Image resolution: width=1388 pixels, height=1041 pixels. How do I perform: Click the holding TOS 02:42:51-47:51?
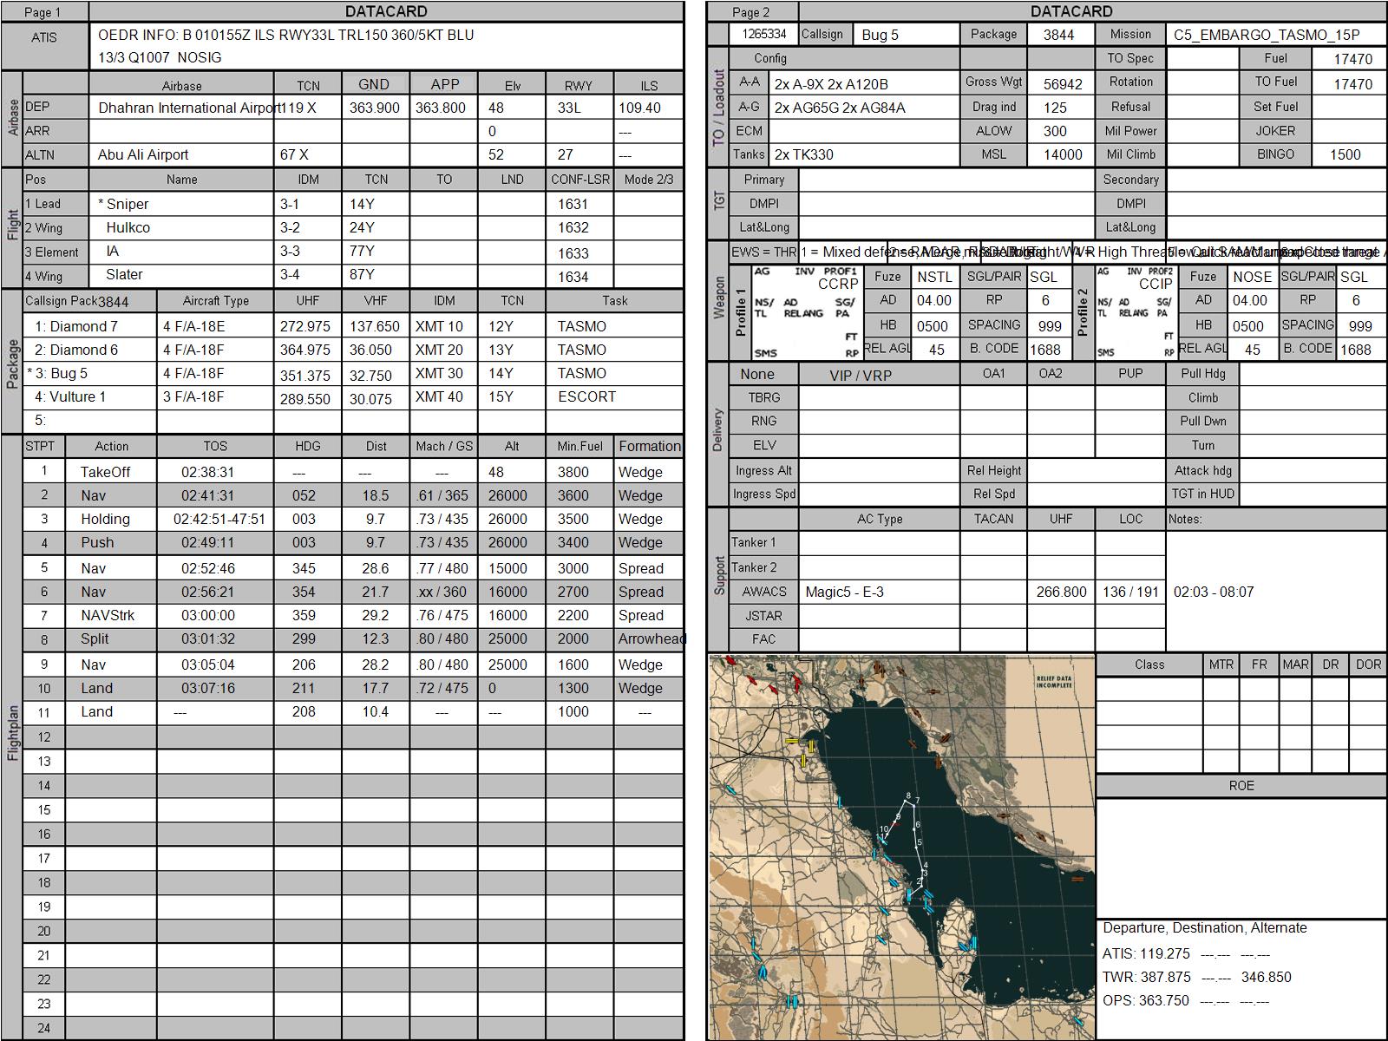pyautogui.click(x=219, y=519)
